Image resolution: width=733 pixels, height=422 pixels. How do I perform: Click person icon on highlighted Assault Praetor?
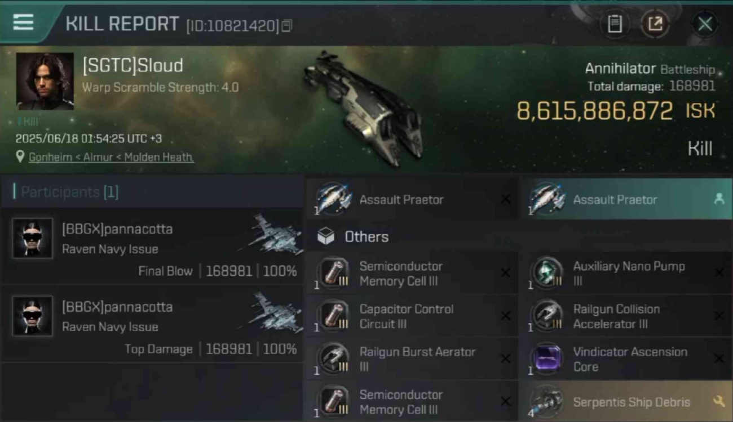click(x=719, y=199)
